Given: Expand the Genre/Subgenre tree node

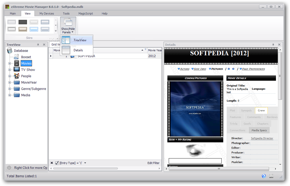Looking at the screenshot, I should coord(10,89).
